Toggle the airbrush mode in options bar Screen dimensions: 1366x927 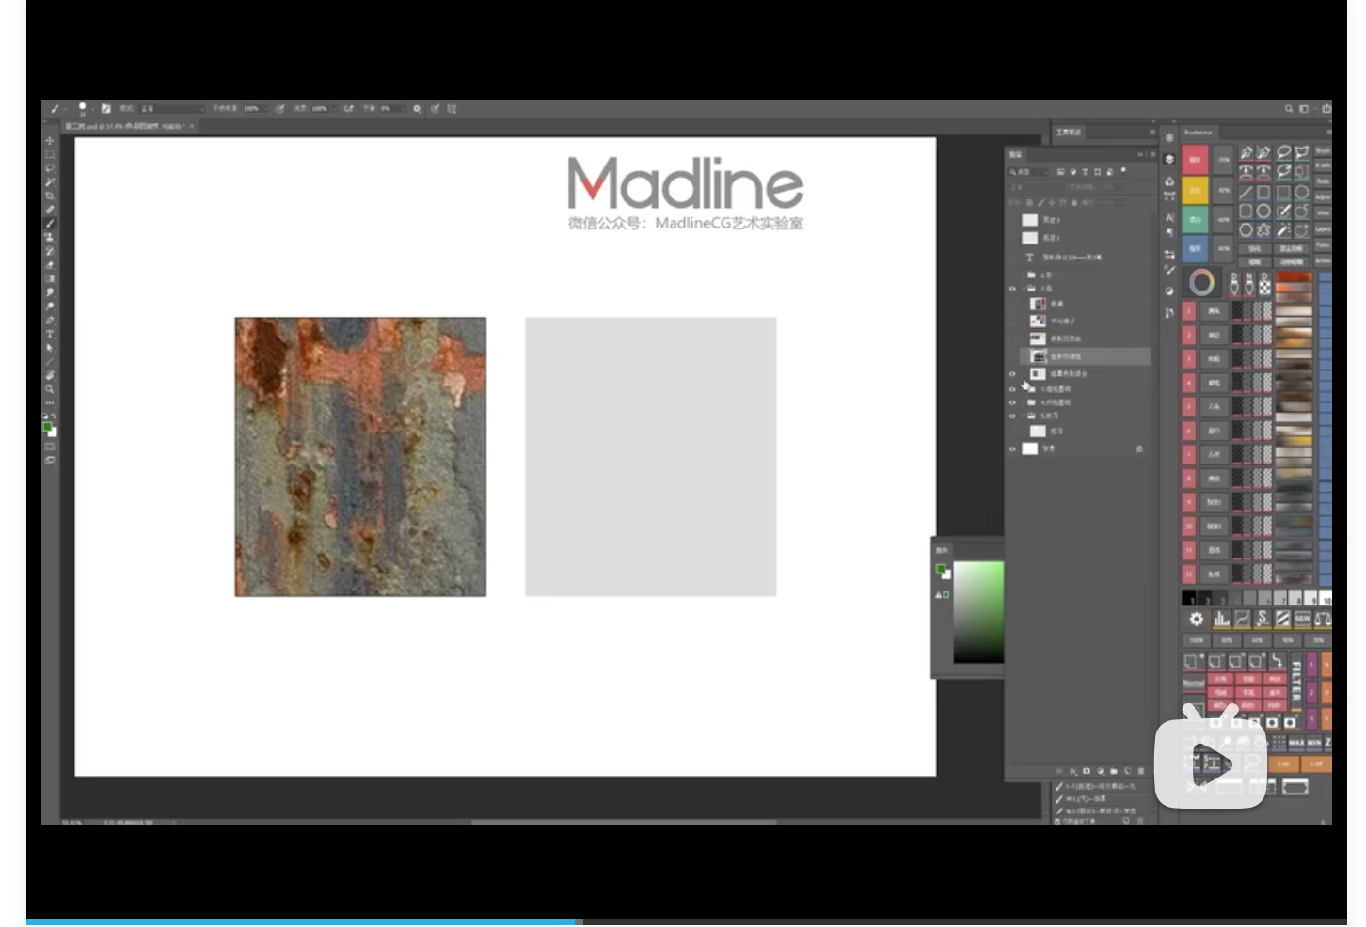click(348, 109)
